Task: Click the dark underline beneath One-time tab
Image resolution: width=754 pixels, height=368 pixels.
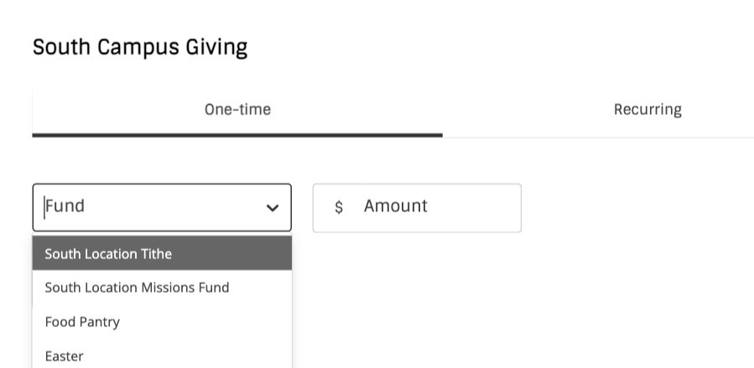Action: pyautogui.click(x=237, y=134)
